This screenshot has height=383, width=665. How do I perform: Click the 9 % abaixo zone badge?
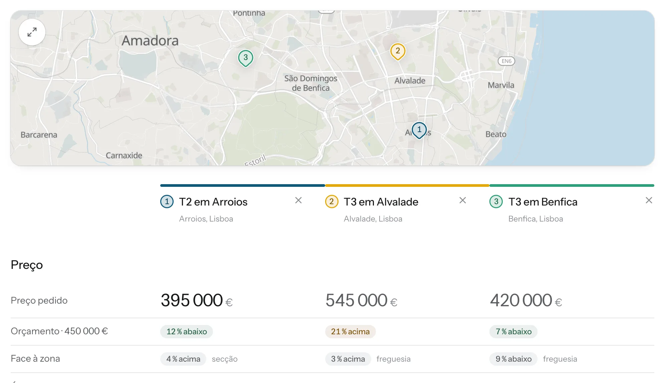(x=513, y=359)
